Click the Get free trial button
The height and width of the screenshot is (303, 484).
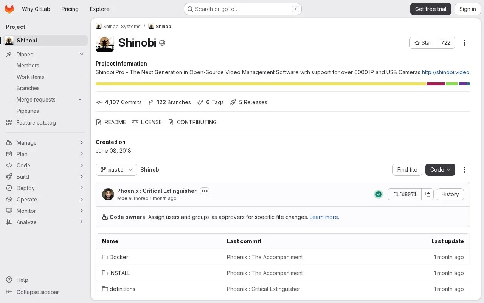click(431, 9)
